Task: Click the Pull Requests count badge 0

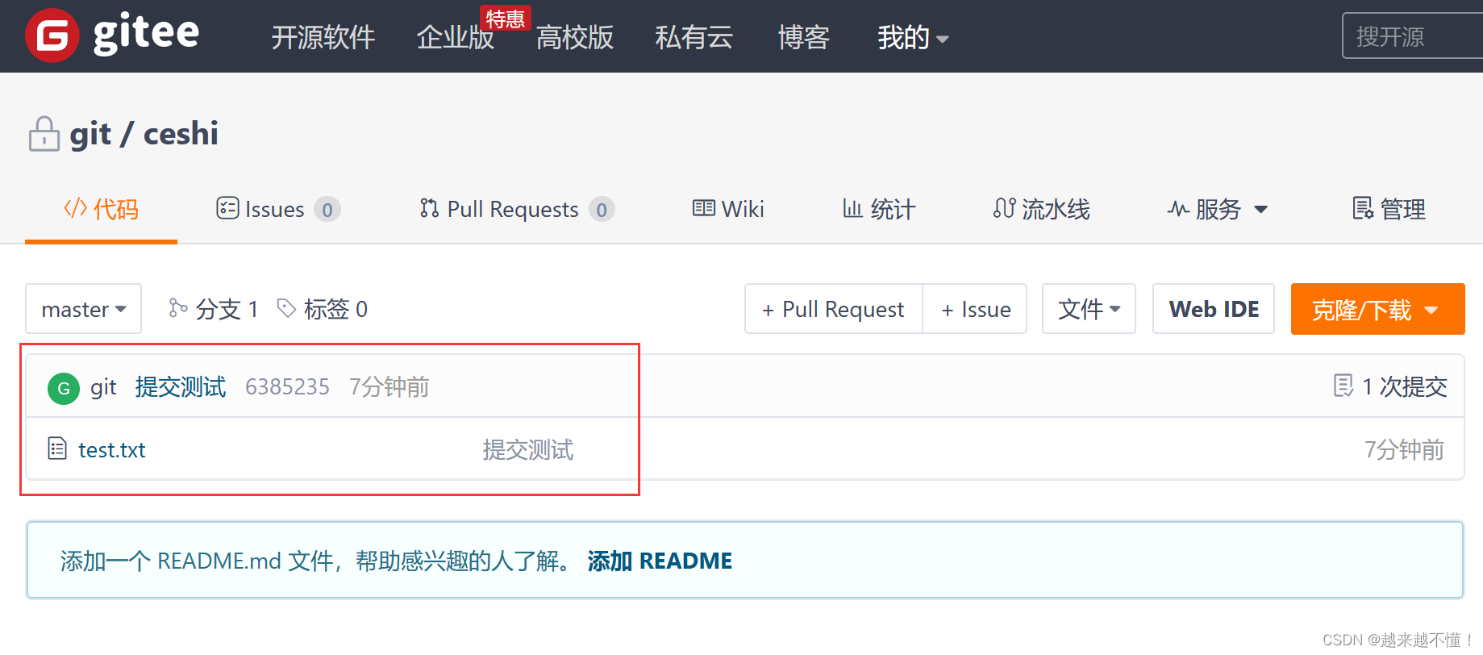Action: point(602,210)
